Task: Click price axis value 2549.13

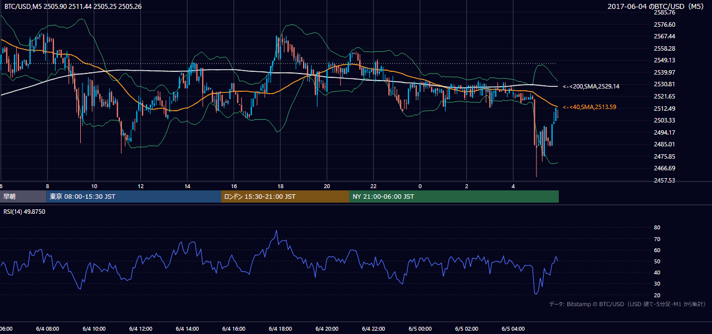Action: click(665, 60)
